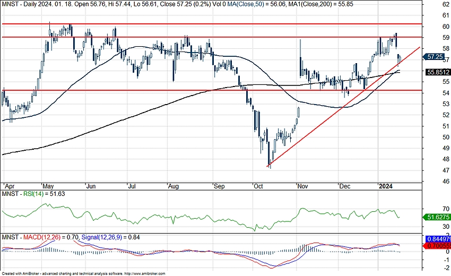451x276 pixels.
Task: Select the 55.8512 moving average value tag
Action: pos(437,72)
